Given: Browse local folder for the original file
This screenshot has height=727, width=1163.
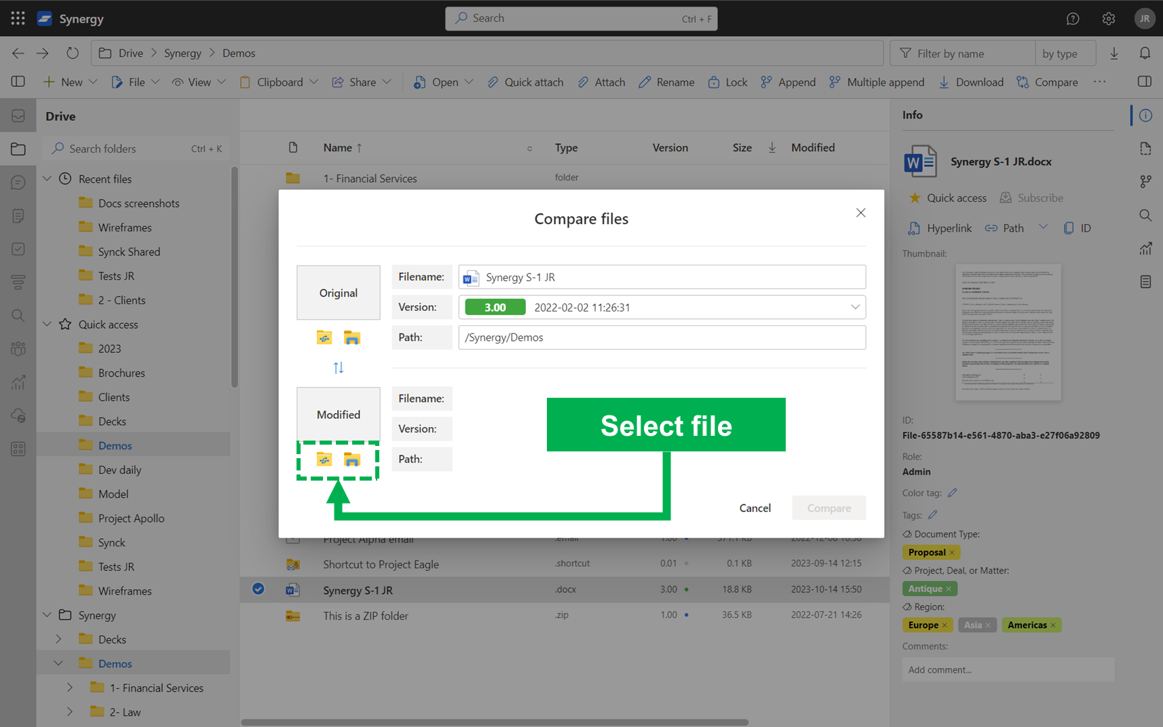Looking at the screenshot, I should pyautogui.click(x=351, y=337).
